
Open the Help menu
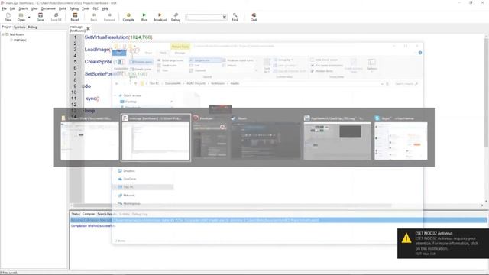(105, 8)
